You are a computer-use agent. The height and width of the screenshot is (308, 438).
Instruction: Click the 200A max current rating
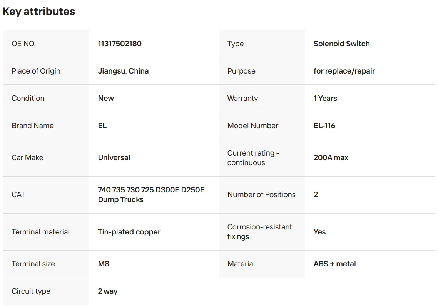pyautogui.click(x=331, y=157)
